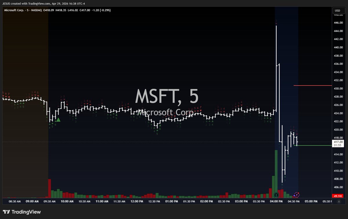Click the 11:00 AM label on the time axis

pos(102,201)
